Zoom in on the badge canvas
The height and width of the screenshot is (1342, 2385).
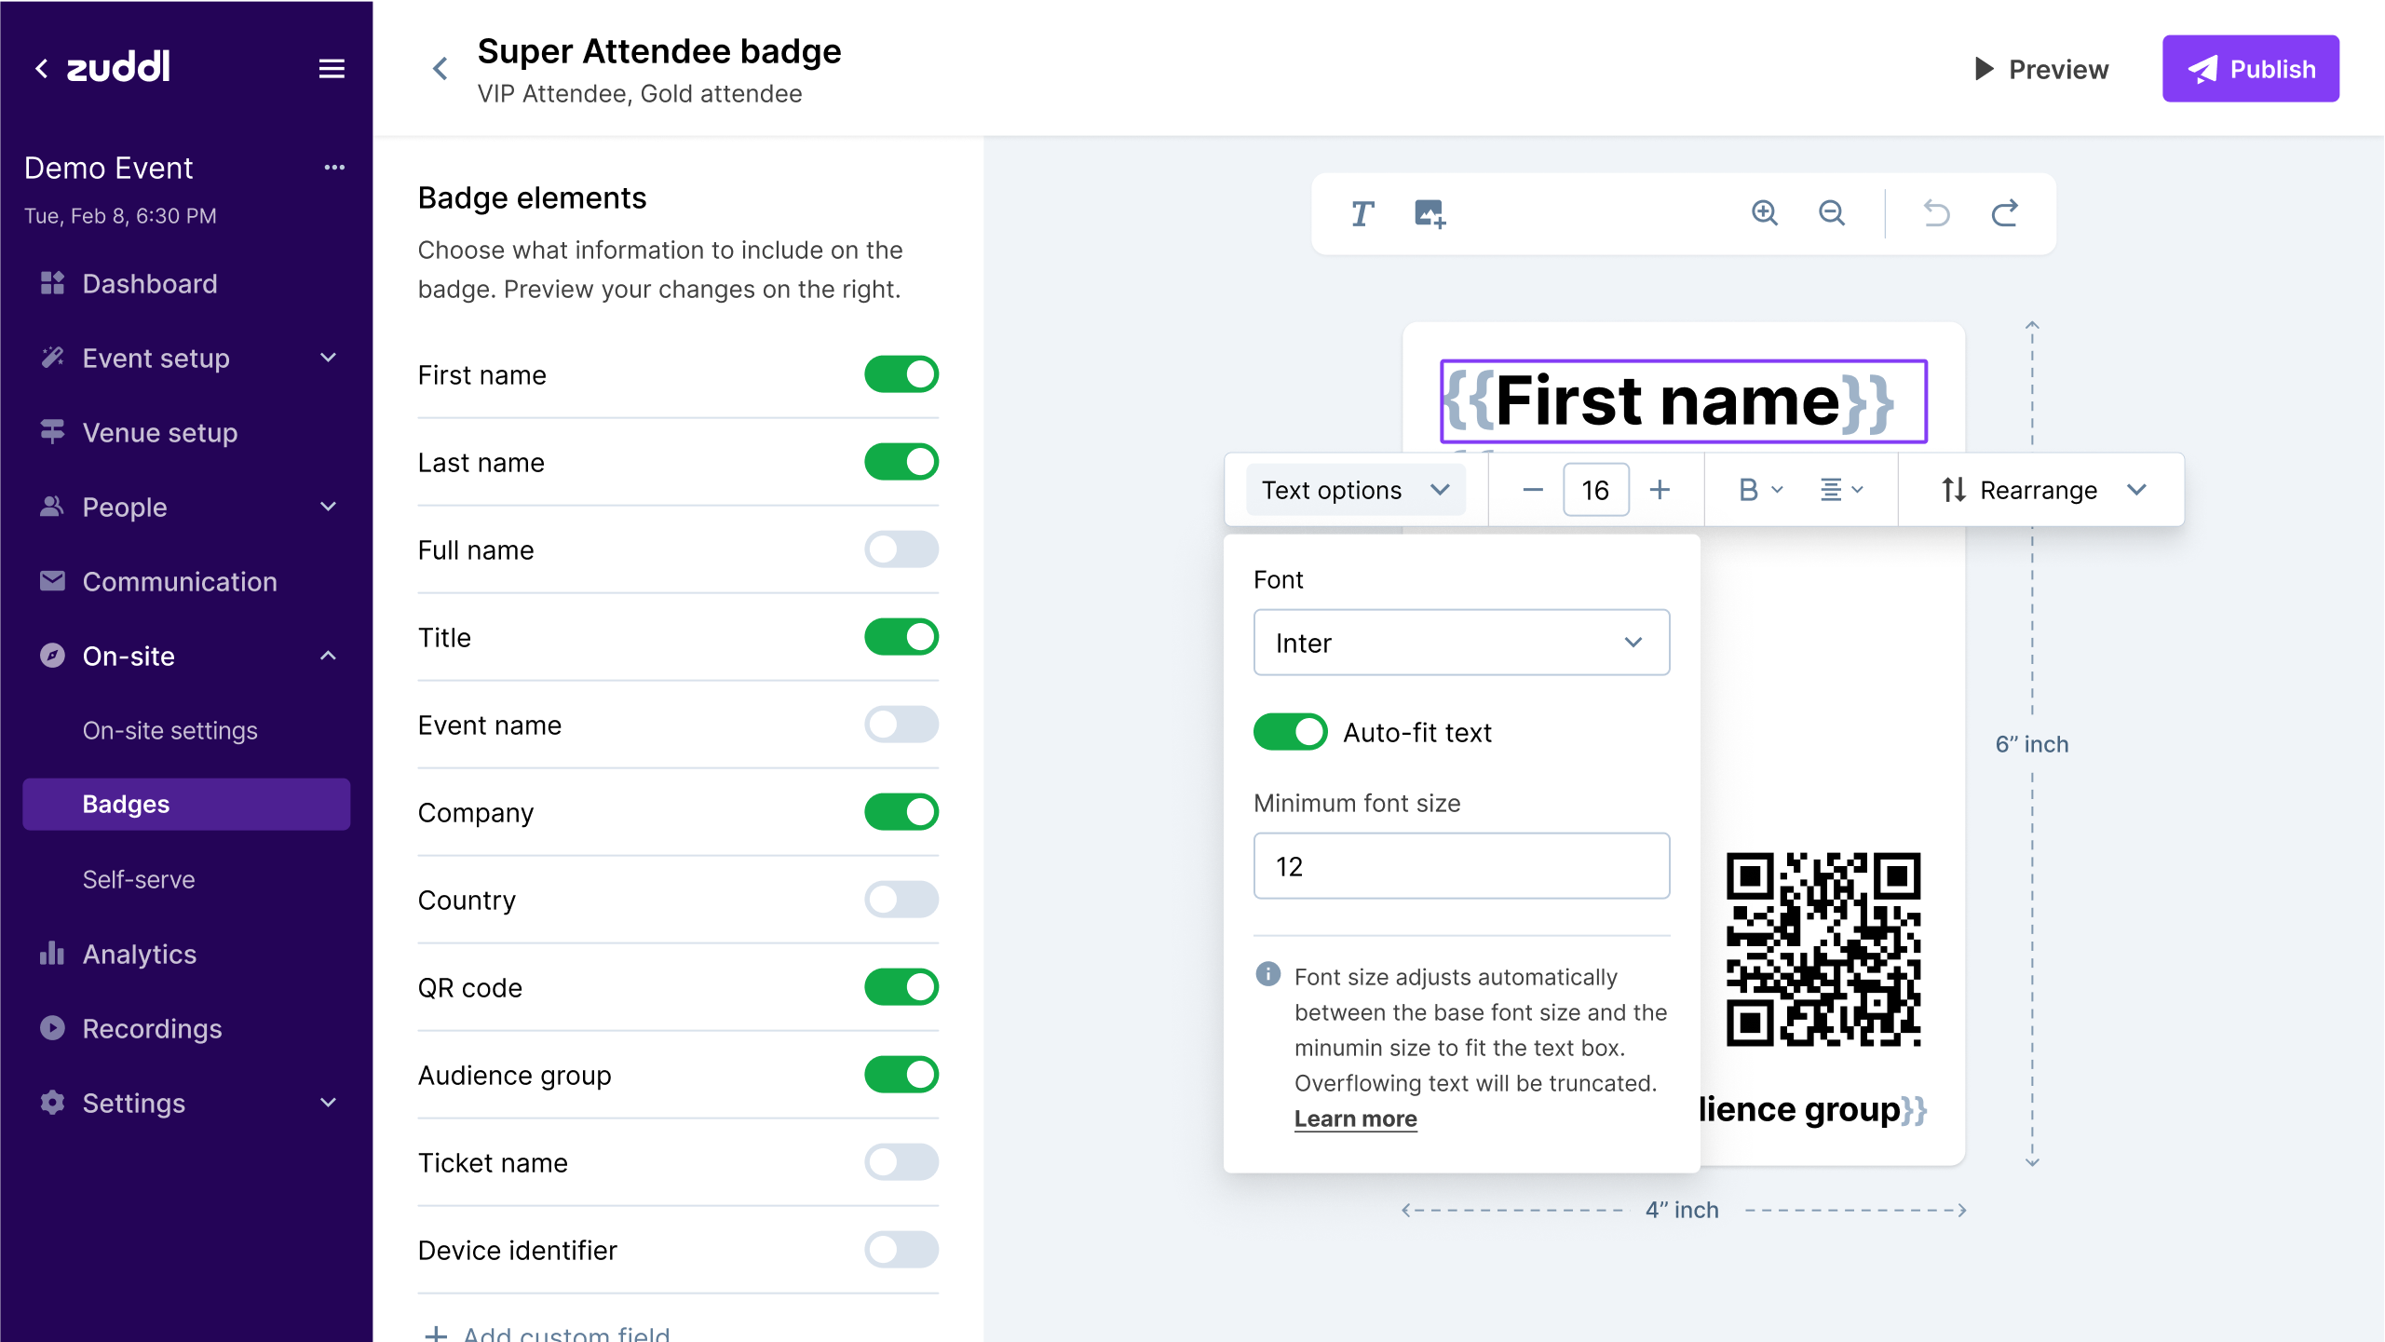(x=1764, y=213)
